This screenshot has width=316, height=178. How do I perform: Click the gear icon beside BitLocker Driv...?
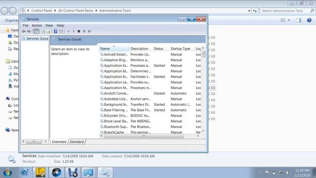(102, 115)
